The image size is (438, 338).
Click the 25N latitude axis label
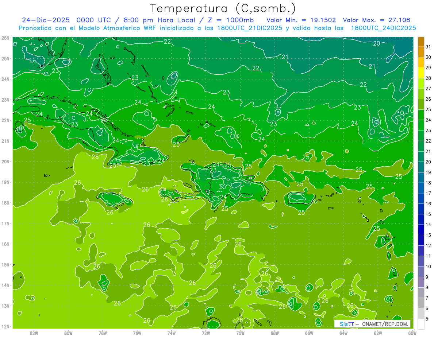pos(5,58)
